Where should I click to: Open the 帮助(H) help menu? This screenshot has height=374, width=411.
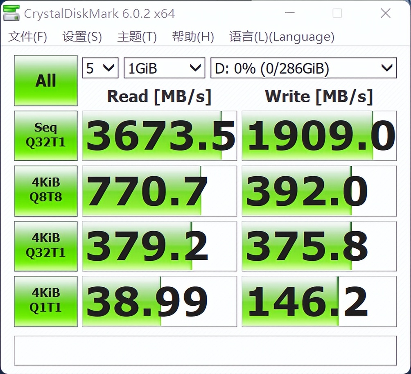pos(192,36)
